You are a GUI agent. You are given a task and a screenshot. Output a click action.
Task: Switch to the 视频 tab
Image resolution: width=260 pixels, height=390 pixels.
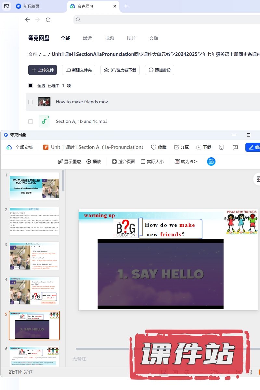coord(110,38)
